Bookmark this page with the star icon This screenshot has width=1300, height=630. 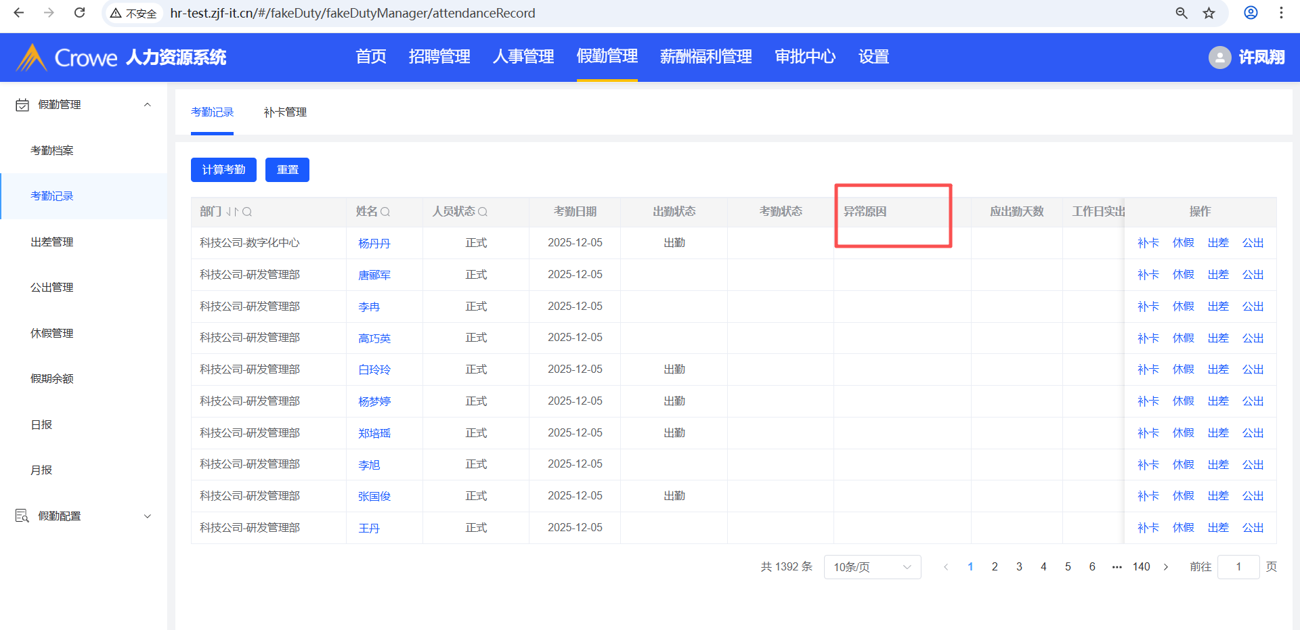1209,13
